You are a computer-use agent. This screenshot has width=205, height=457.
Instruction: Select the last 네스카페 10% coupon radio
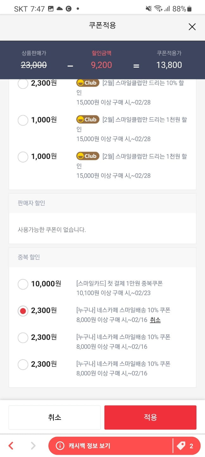coord(23,364)
